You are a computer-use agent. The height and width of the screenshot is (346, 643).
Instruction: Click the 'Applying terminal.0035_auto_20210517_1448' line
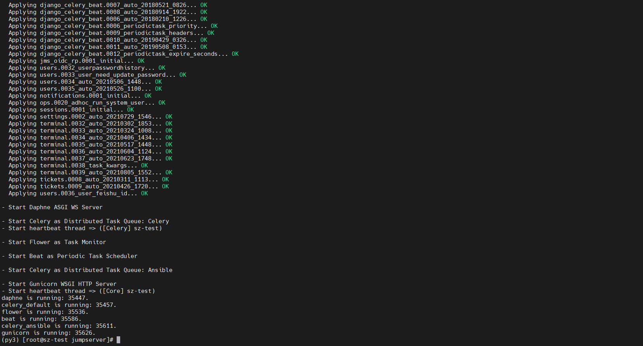click(x=90, y=145)
